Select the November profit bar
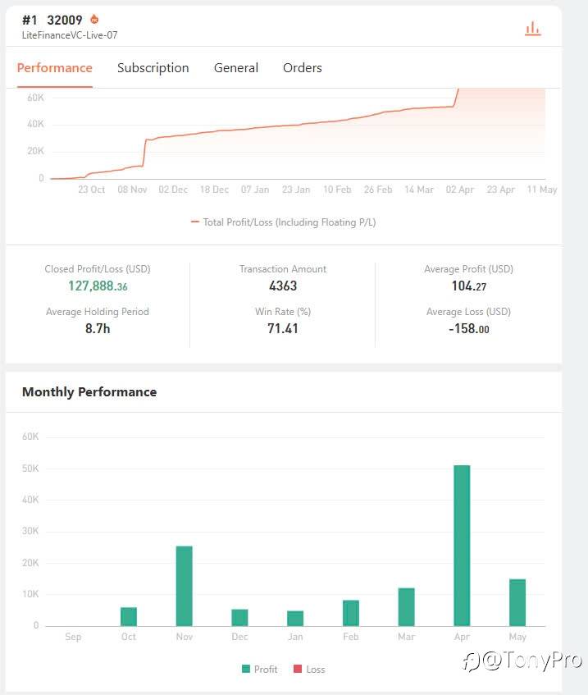The height and width of the screenshot is (695, 588). pos(185,586)
